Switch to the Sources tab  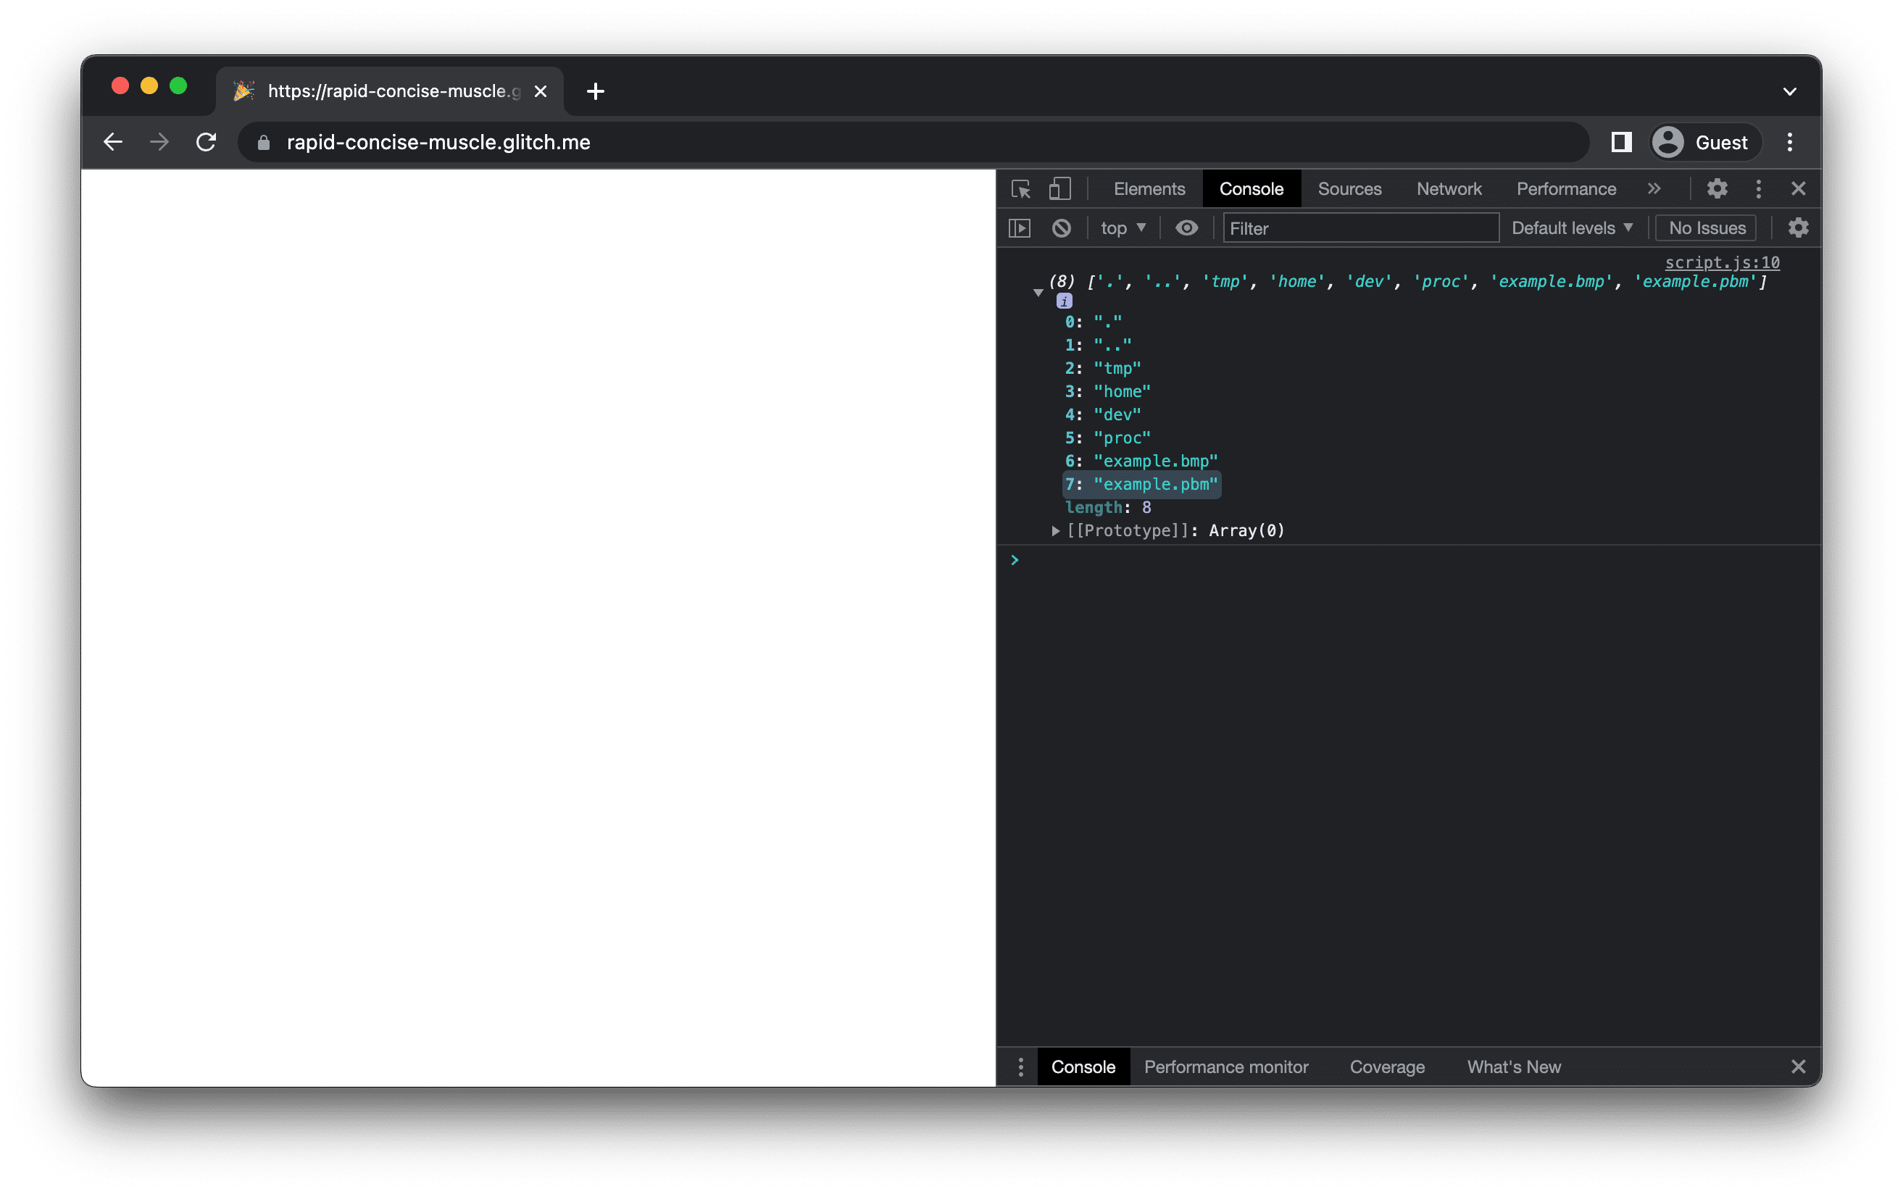1350,188
